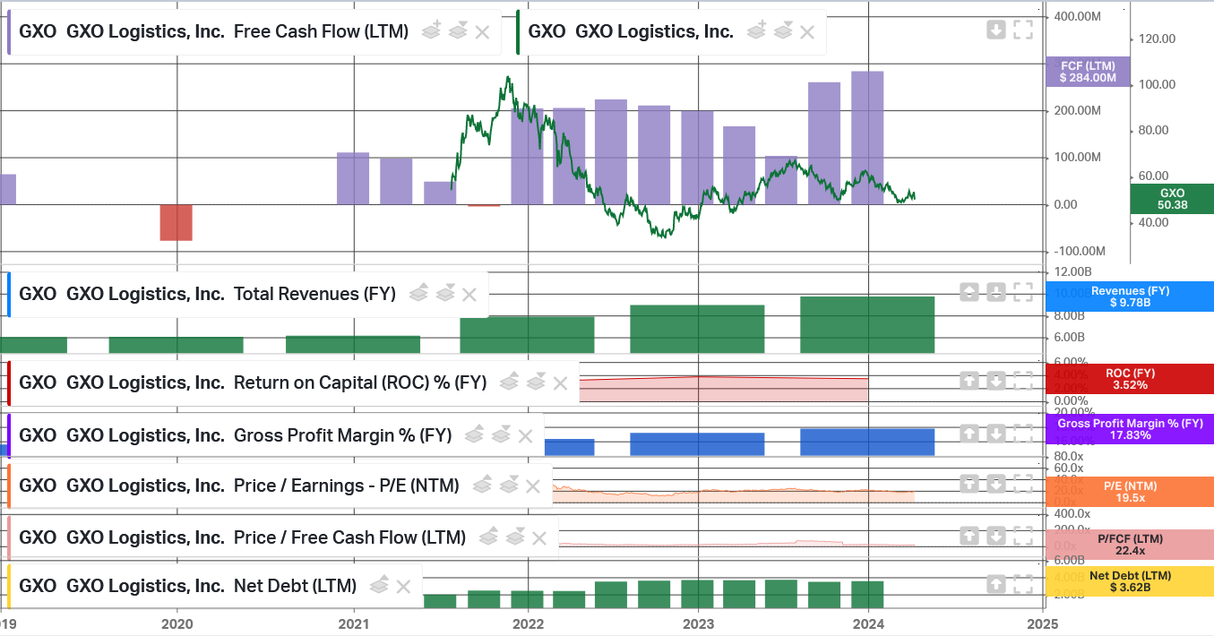The width and height of the screenshot is (1214, 636).
Task: Merge Total Revenues series into pane below
Action: click(445, 293)
